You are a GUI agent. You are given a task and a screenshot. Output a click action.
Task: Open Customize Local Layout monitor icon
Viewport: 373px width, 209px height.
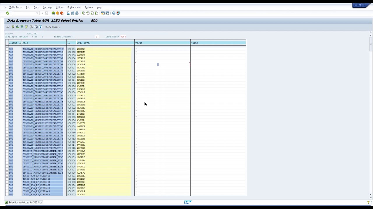point(118,13)
